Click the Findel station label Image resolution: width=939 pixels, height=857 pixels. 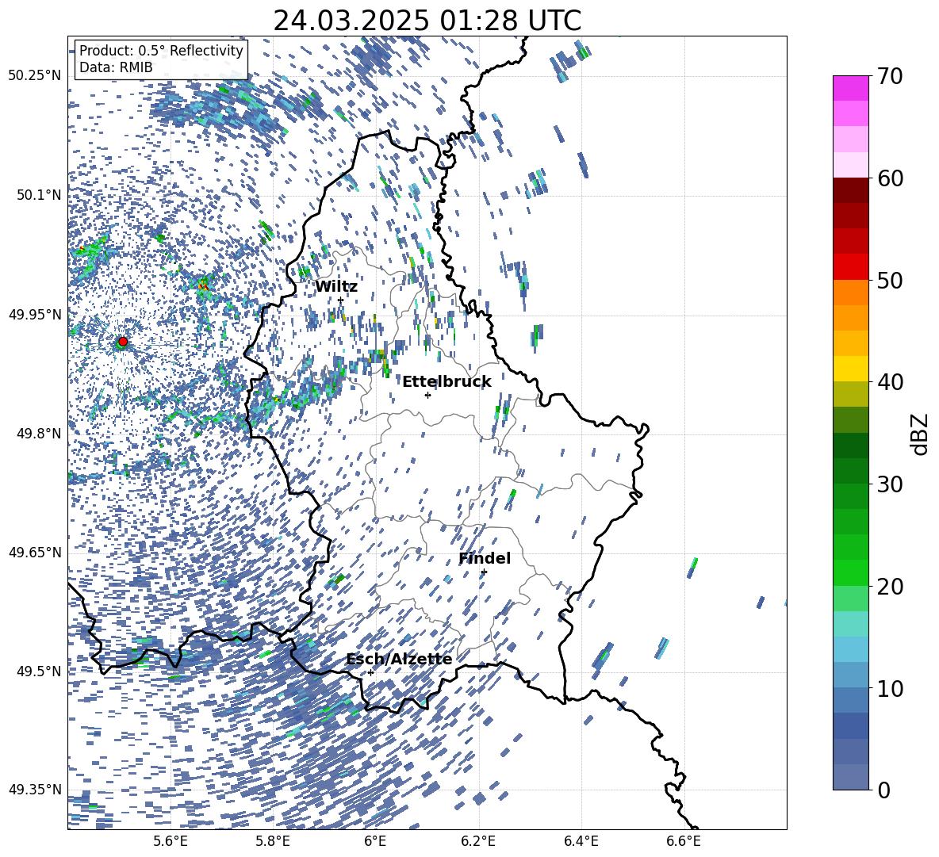[485, 558]
